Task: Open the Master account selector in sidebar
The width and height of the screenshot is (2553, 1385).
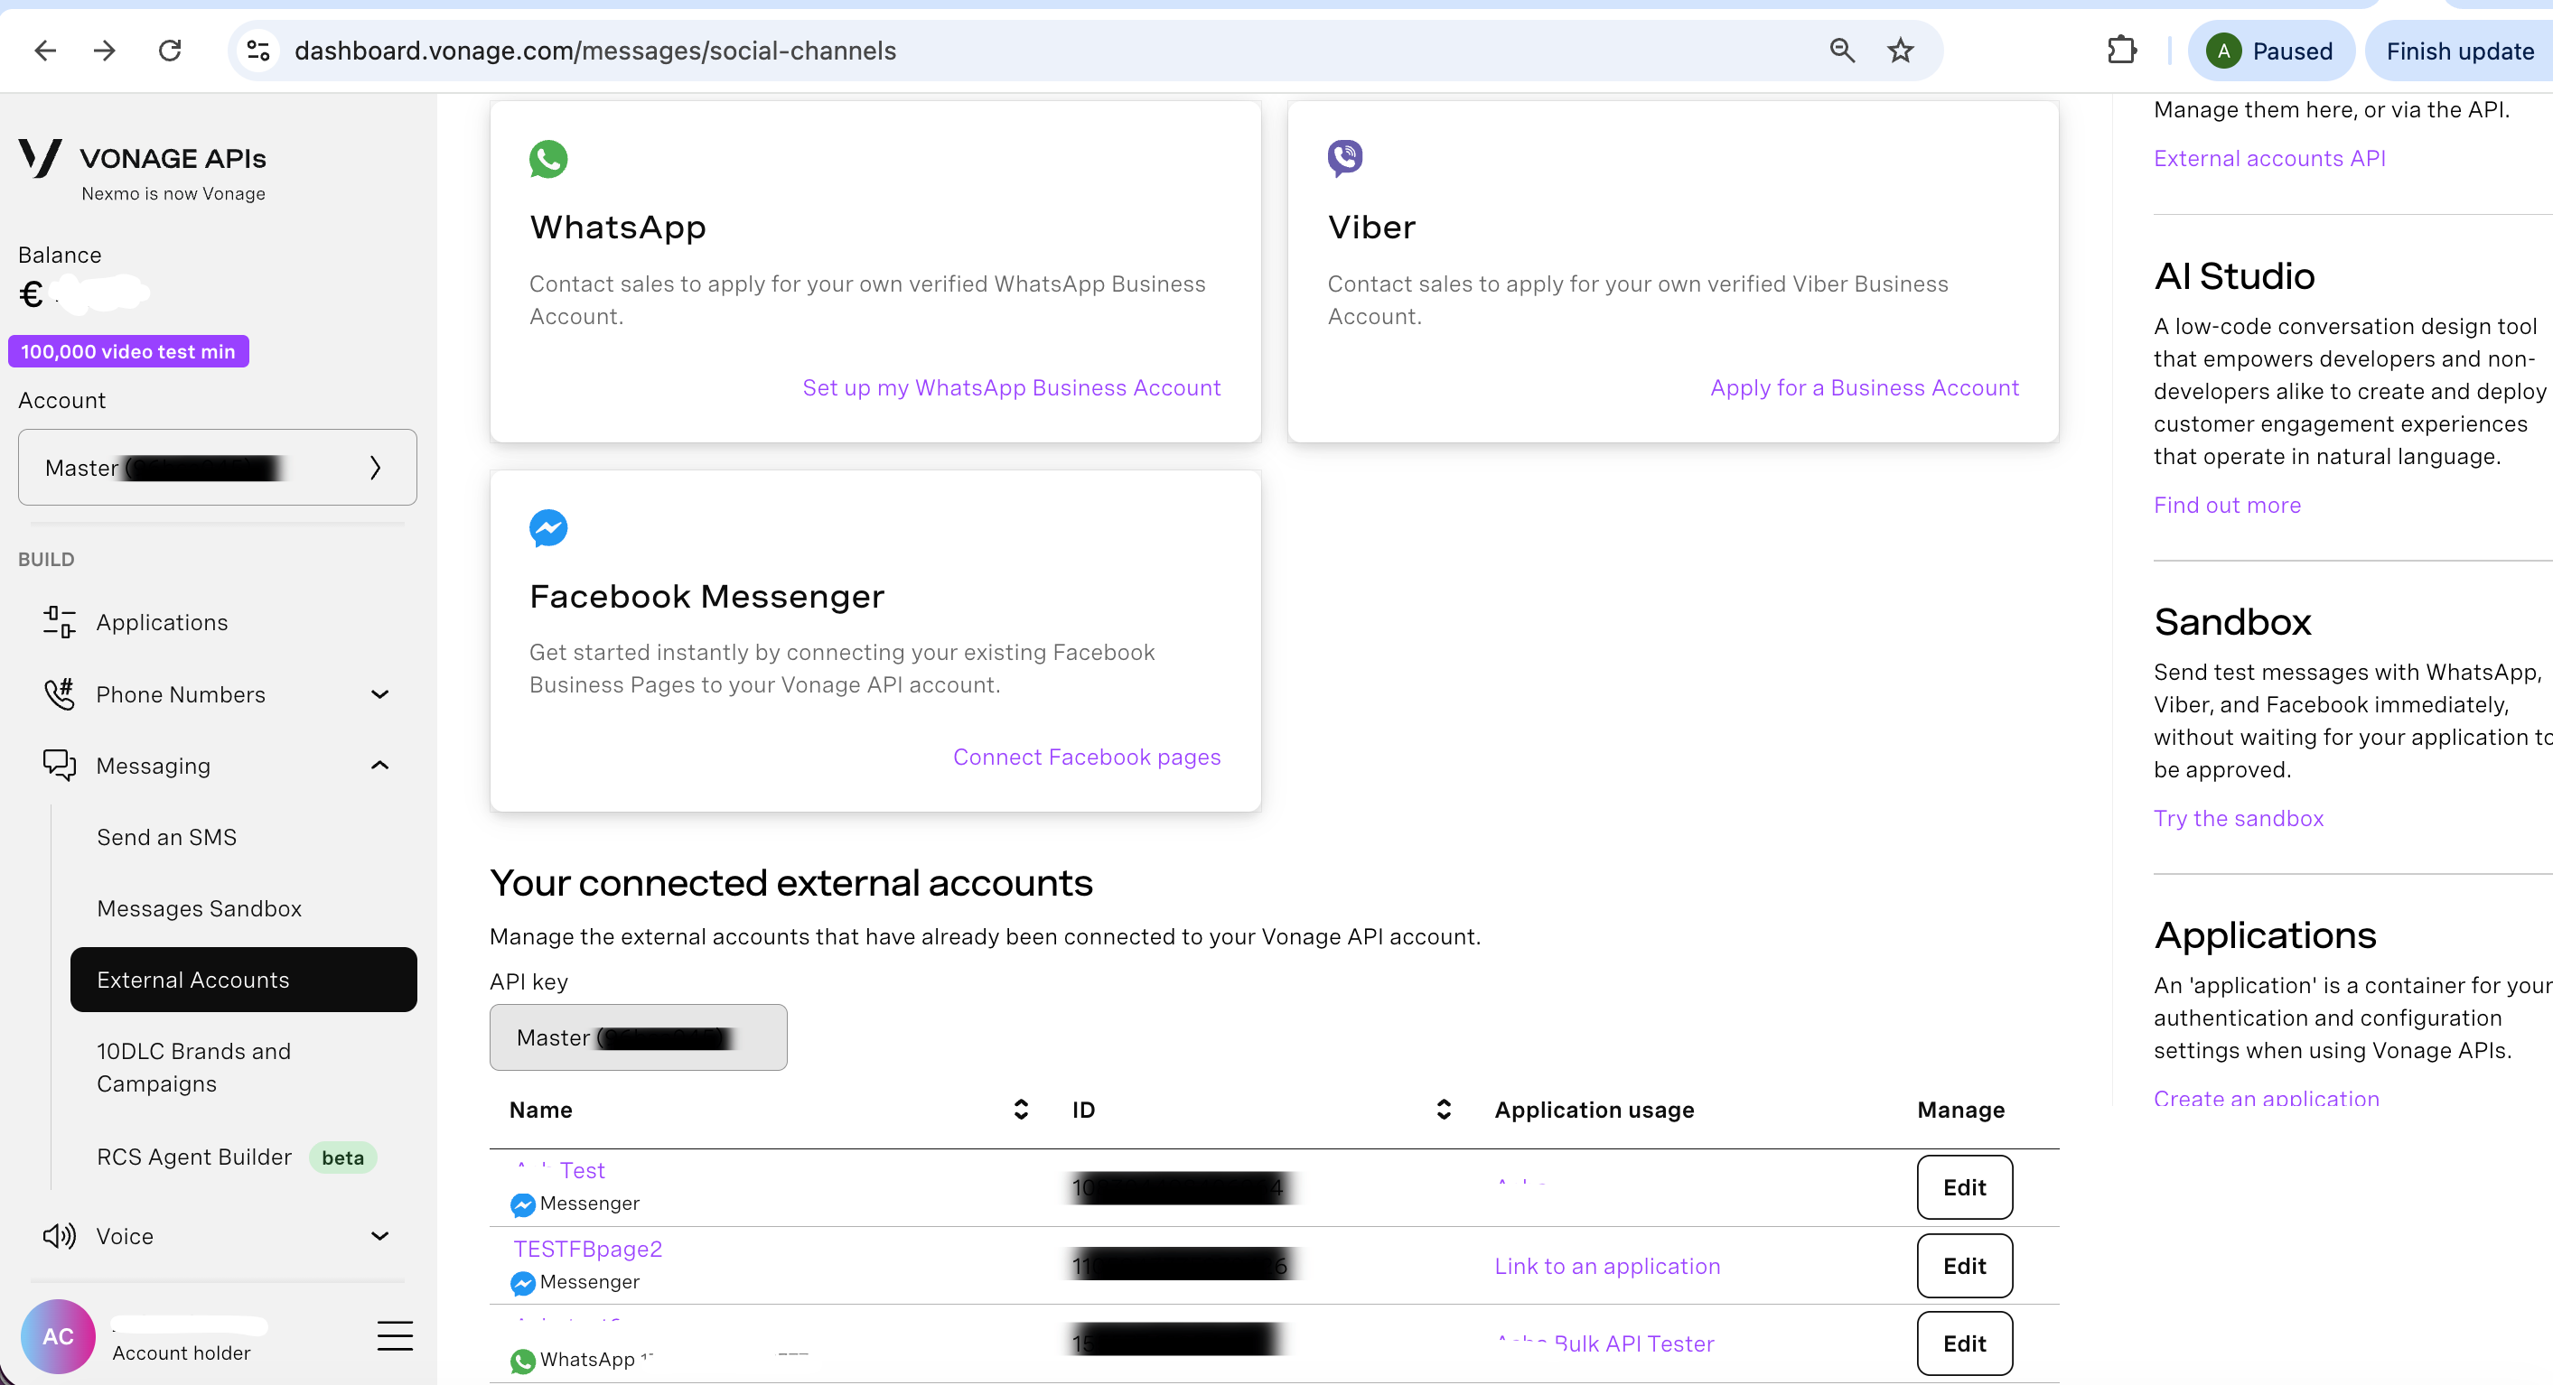Action: tap(217, 467)
